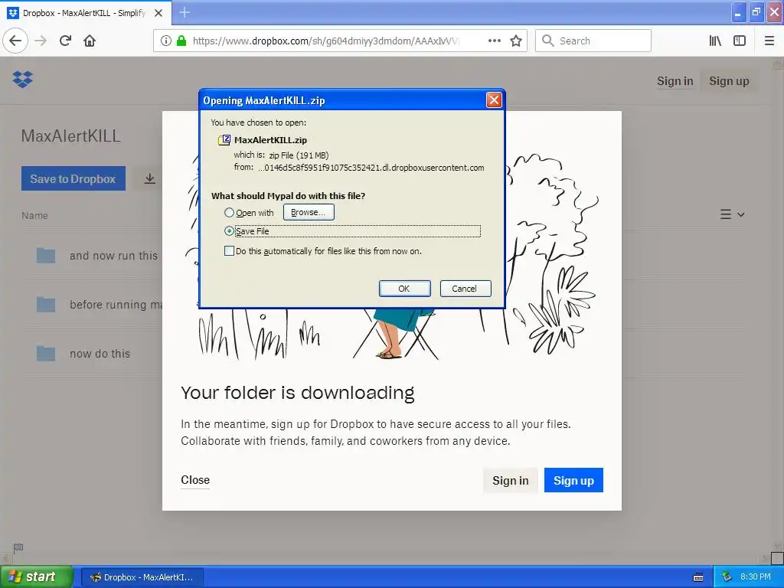Open a new tab with plus icon
Image resolution: width=784 pixels, height=588 pixels.
coord(185,12)
